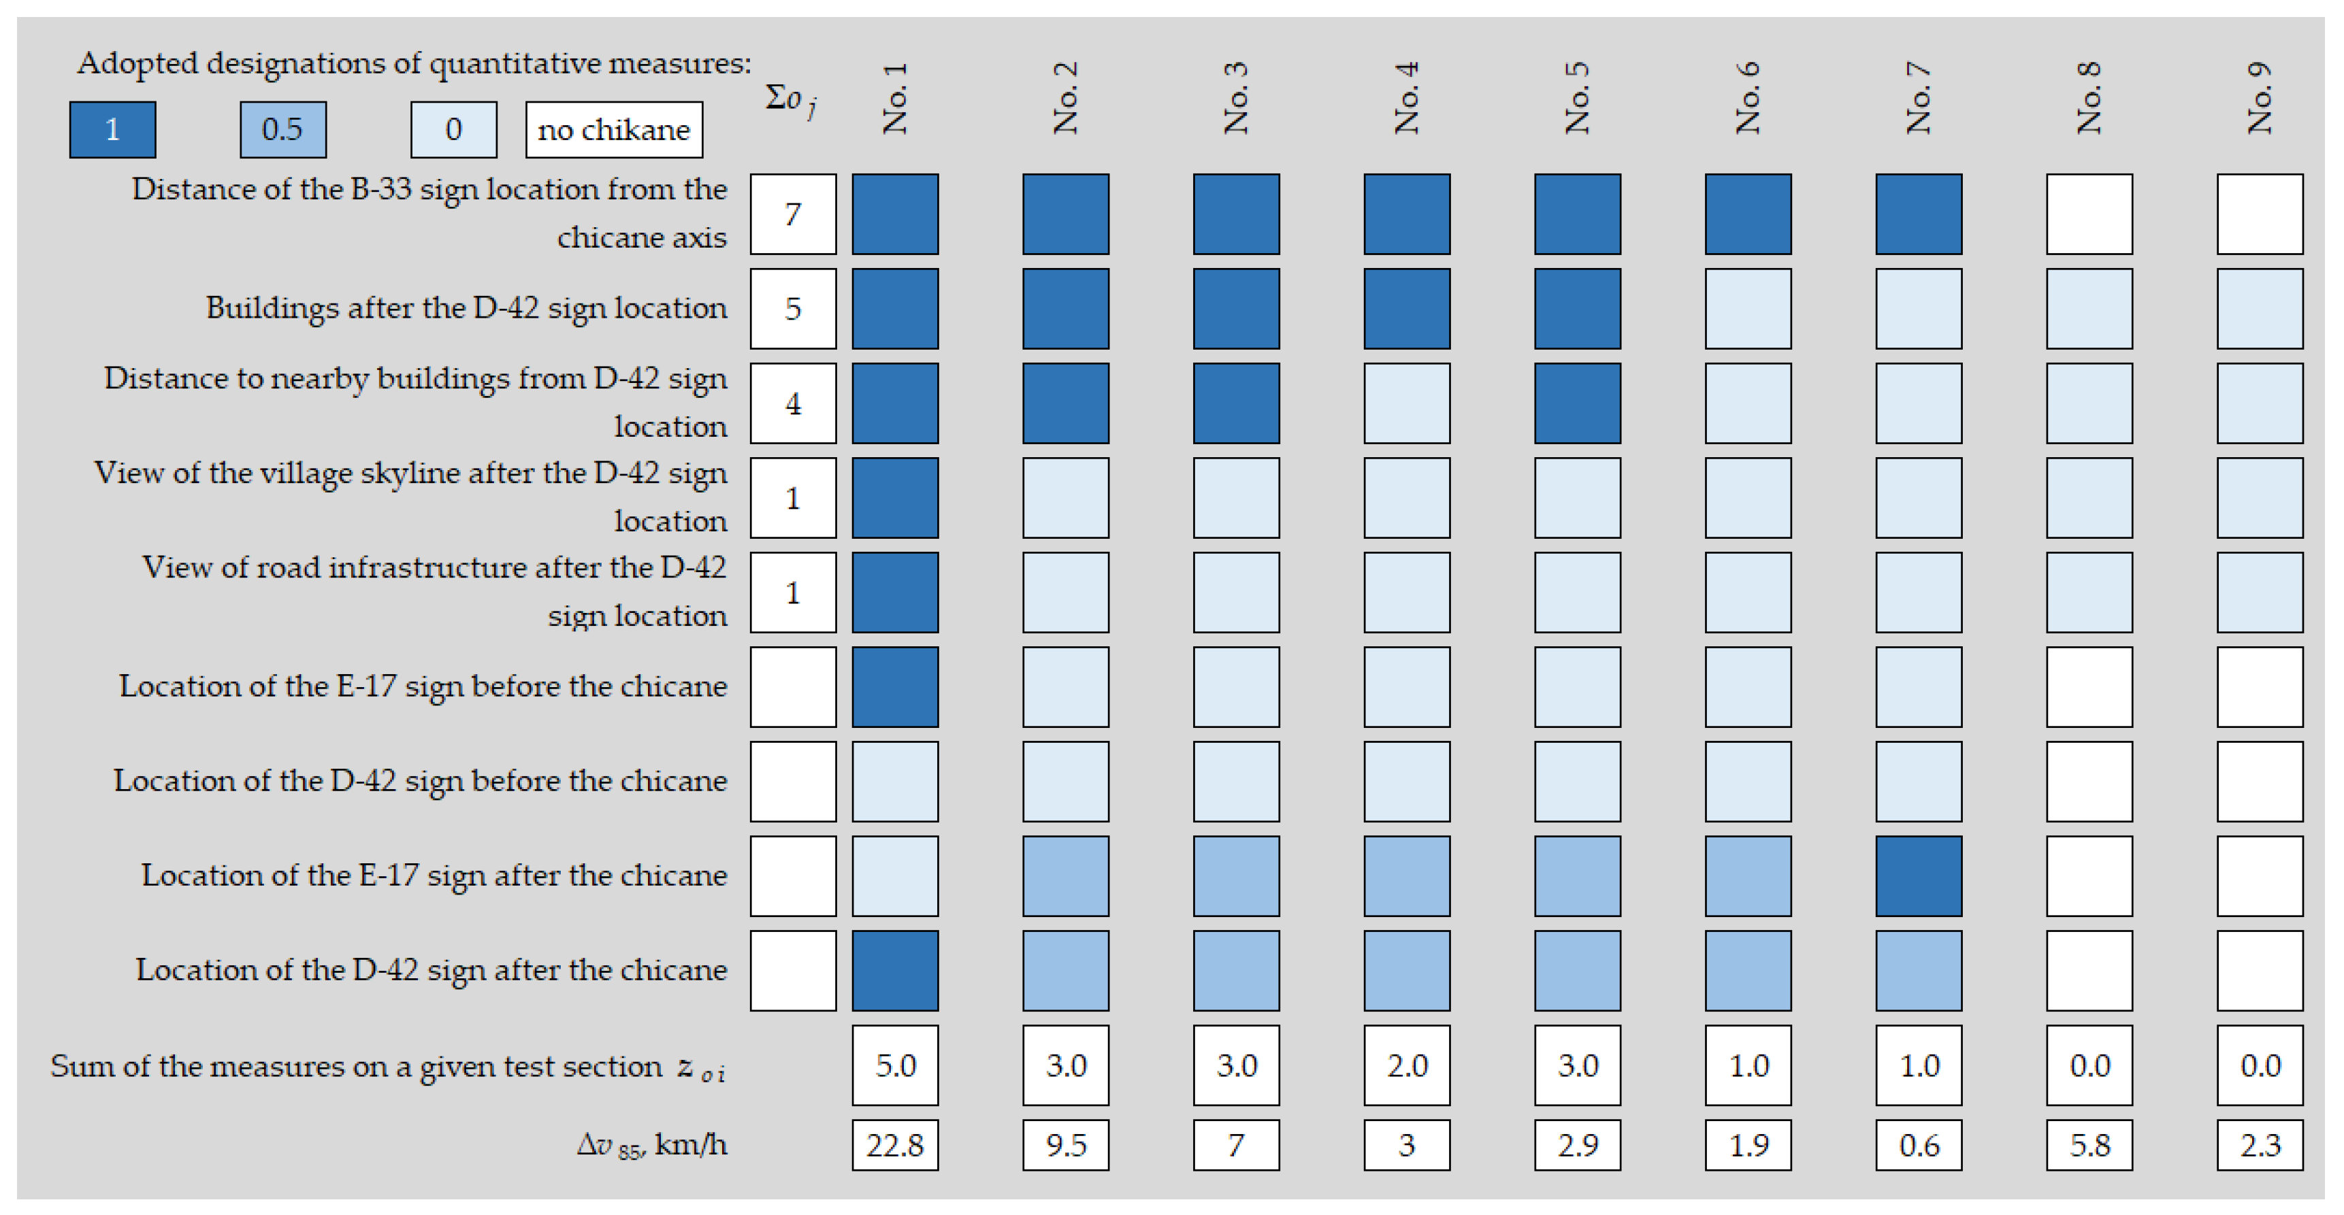This screenshot has height=1215, width=2344.
Task: Click the Δv85 value 9.5
Action: (1066, 1144)
